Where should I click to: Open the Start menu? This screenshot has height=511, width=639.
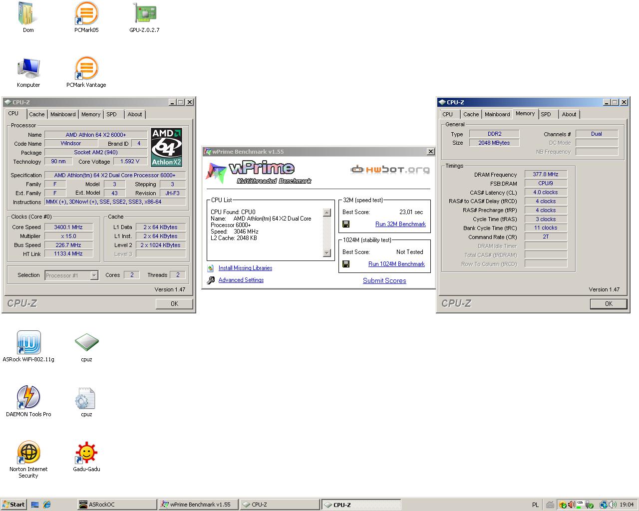[13, 505]
